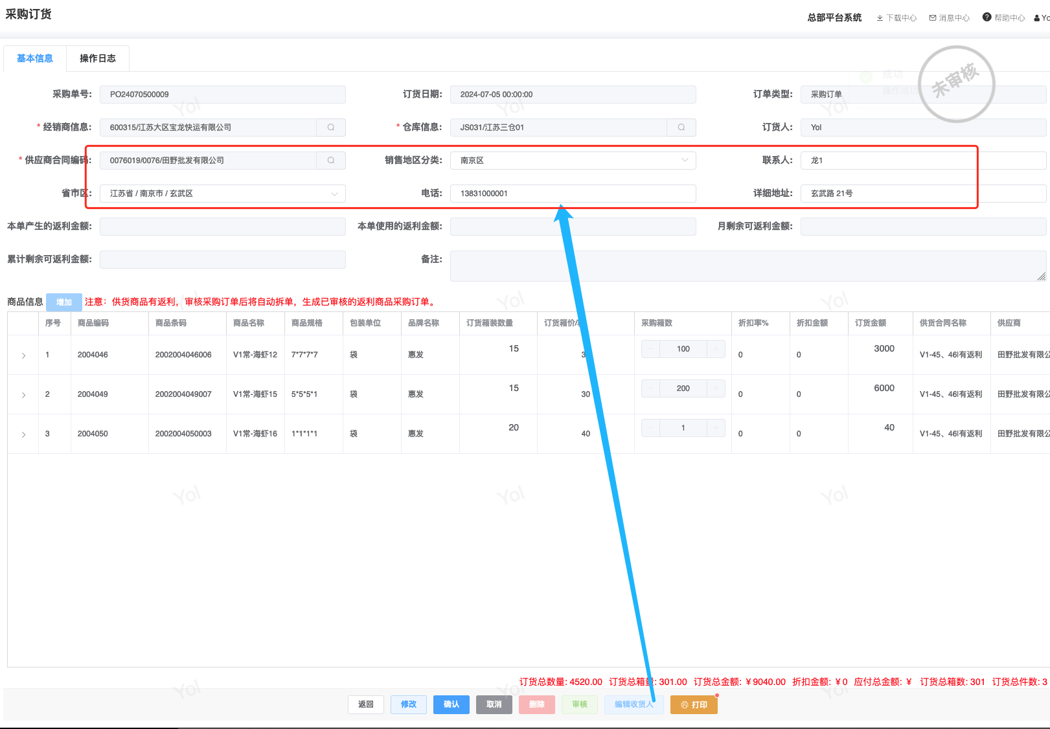This screenshot has height=729, width=1050.
Task: Increase 采购箱数 for product 2004050
Action: click(x=716, y=428)
